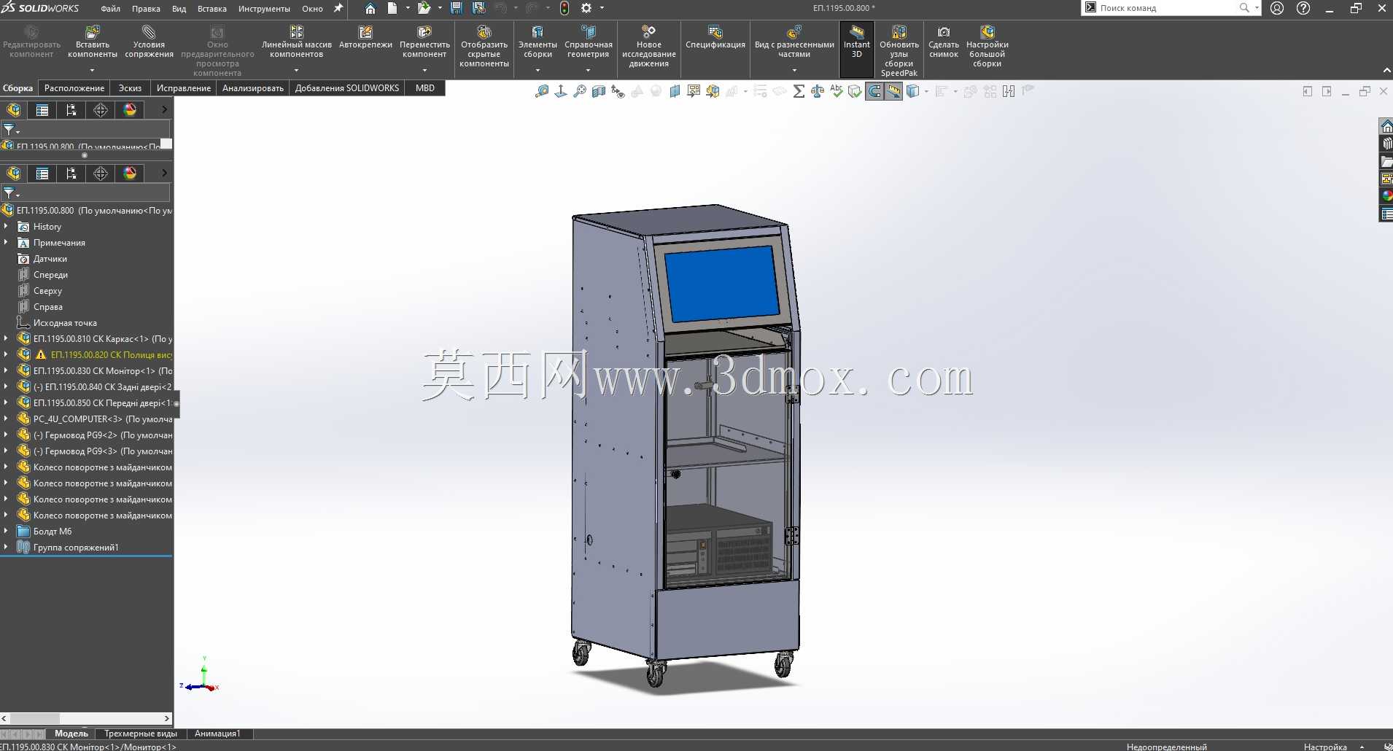Collapse the CommandManager ribbon chevron
The width and height of the screenshot is (1393, 751).
1386,70
